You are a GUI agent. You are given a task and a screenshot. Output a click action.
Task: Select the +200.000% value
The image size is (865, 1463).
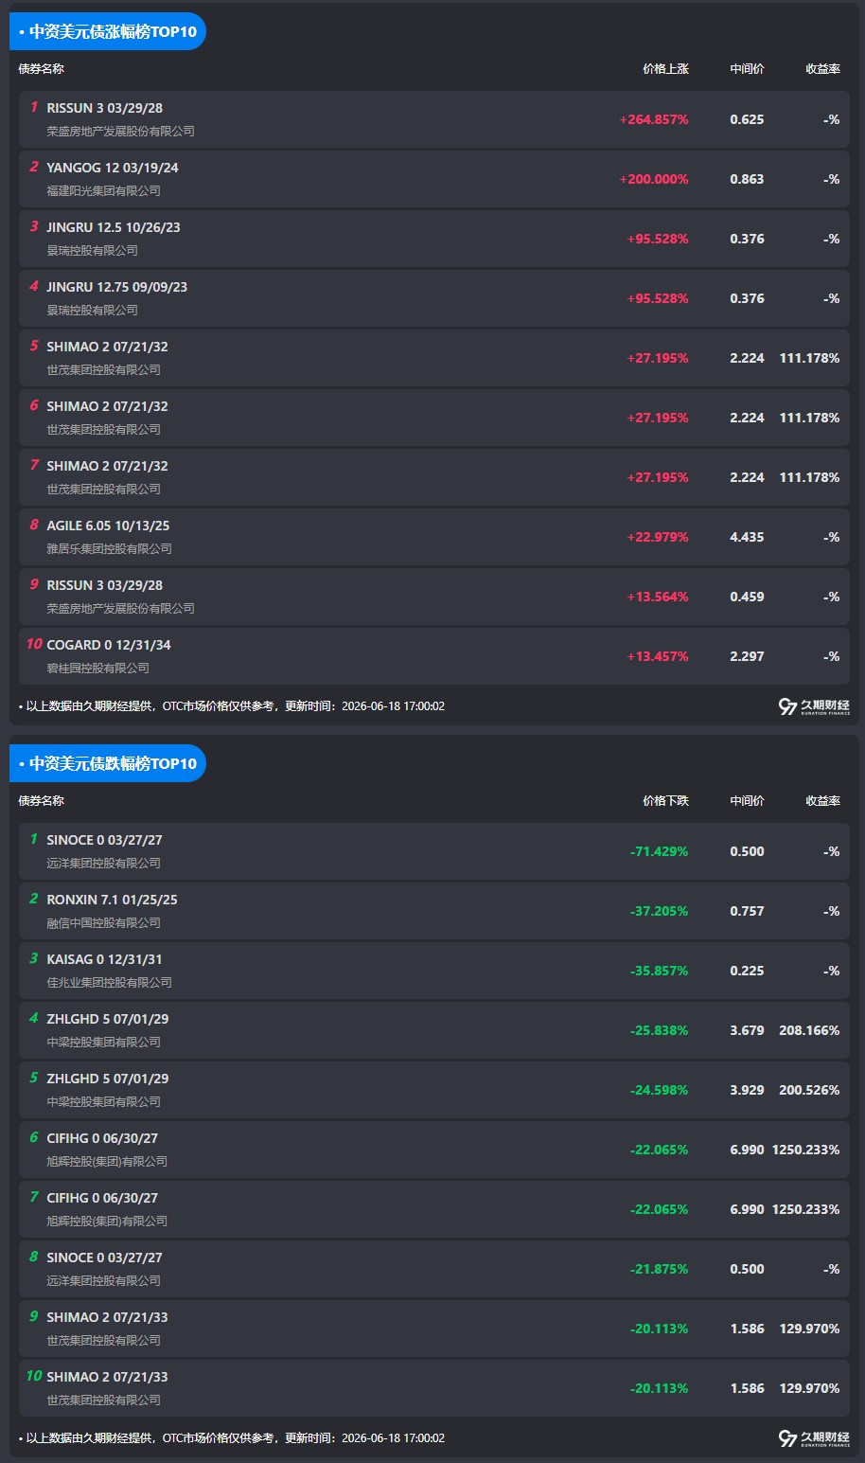(654, 180)
